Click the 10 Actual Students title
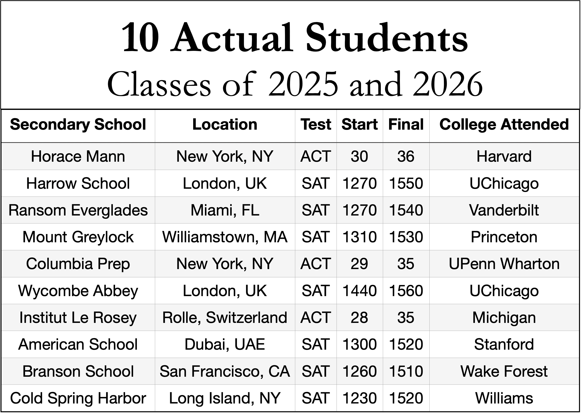The height and width of the screenshot is (413, 581). [x=294, y=37]
